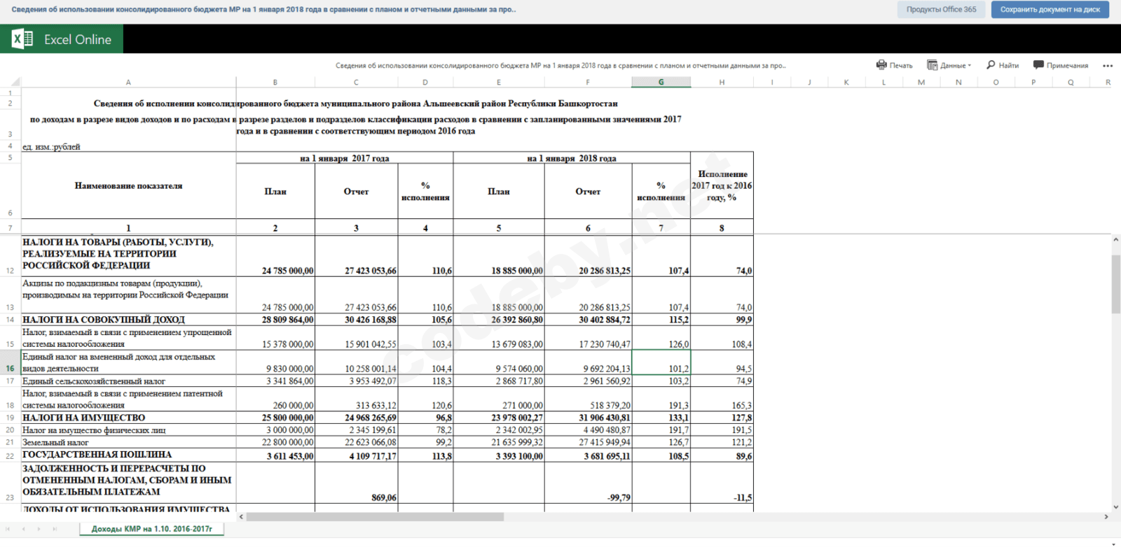
Task: Select the sheet tab Доходы КМР на 1.10. 2016-2017г
Action: click(151, 529)
